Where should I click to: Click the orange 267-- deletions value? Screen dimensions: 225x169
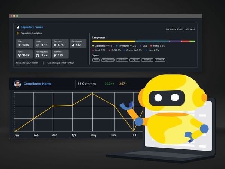click(123, 84)
